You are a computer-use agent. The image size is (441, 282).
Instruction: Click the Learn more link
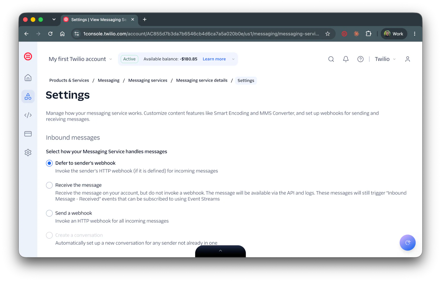click(214, 59)
